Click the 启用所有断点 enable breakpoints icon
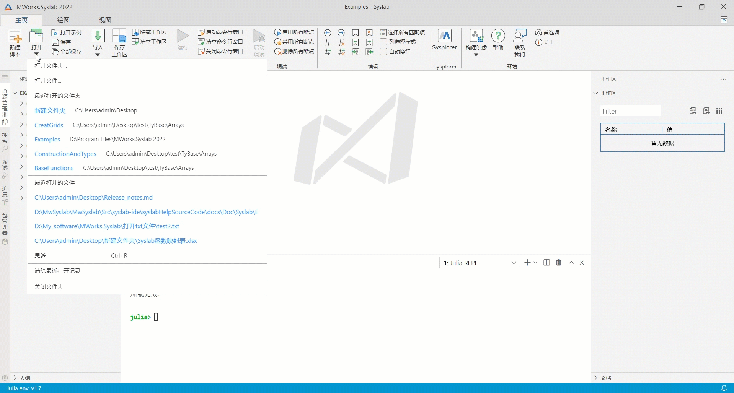The image size is (734, 393). point(278,32)
